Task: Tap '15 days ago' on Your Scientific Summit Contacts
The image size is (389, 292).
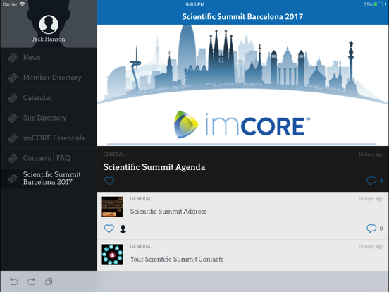Action: coord(371,247)
